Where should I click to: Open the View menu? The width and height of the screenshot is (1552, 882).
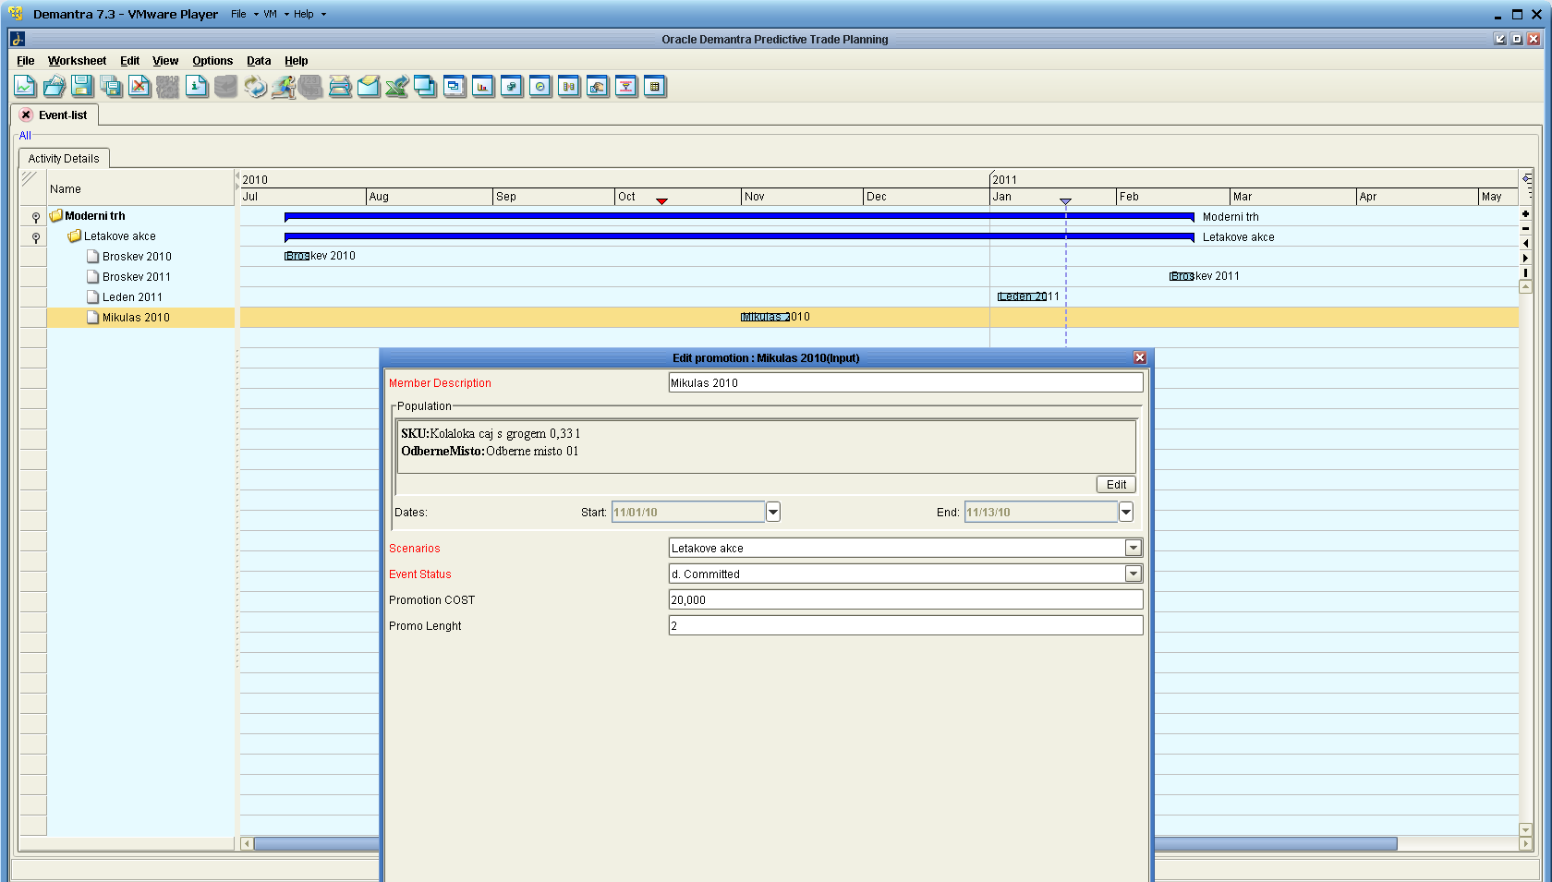165,61
